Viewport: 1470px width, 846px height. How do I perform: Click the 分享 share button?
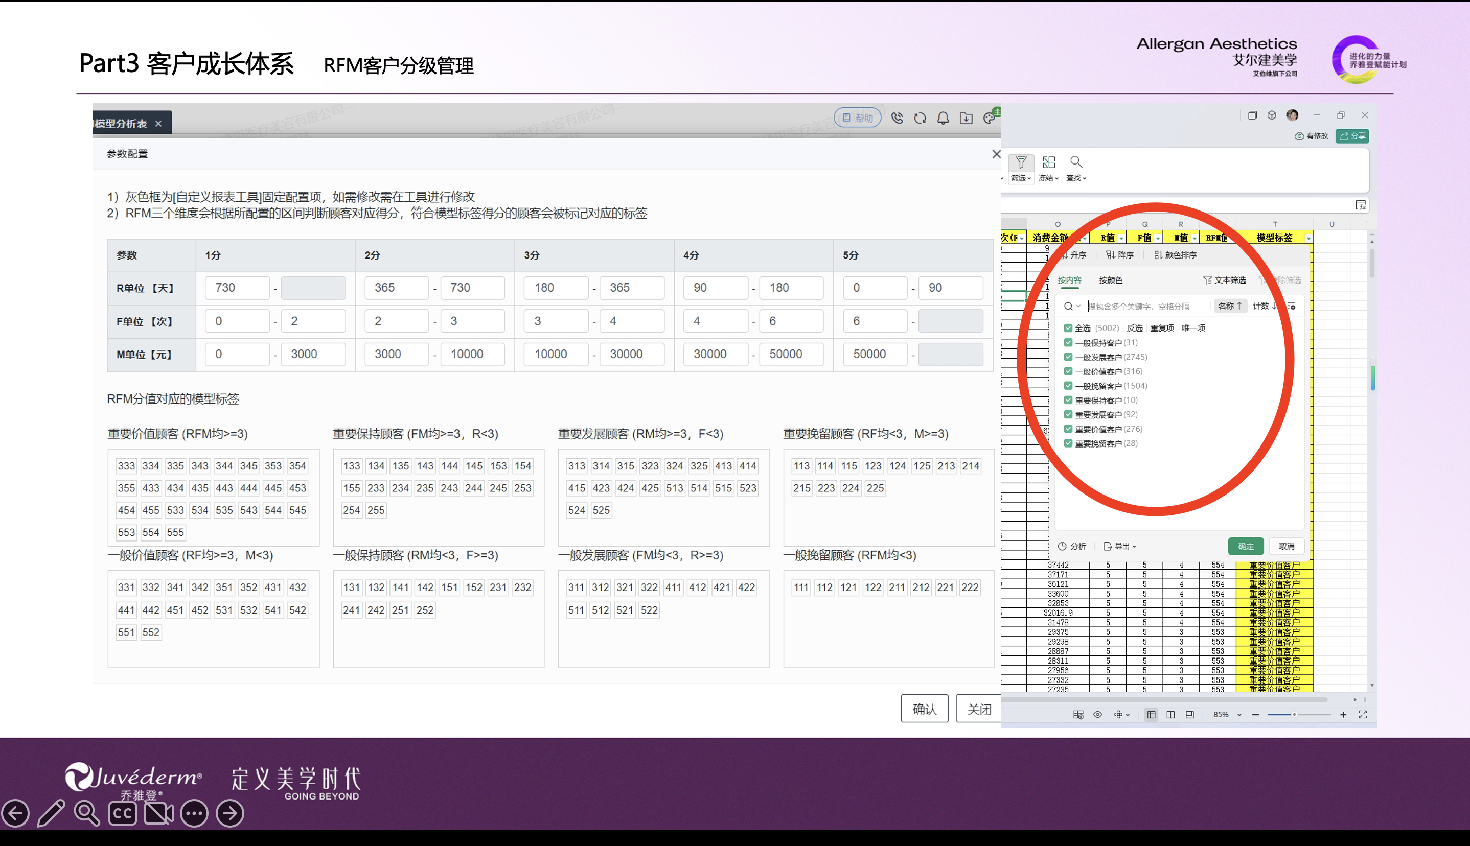point(1352,136)
